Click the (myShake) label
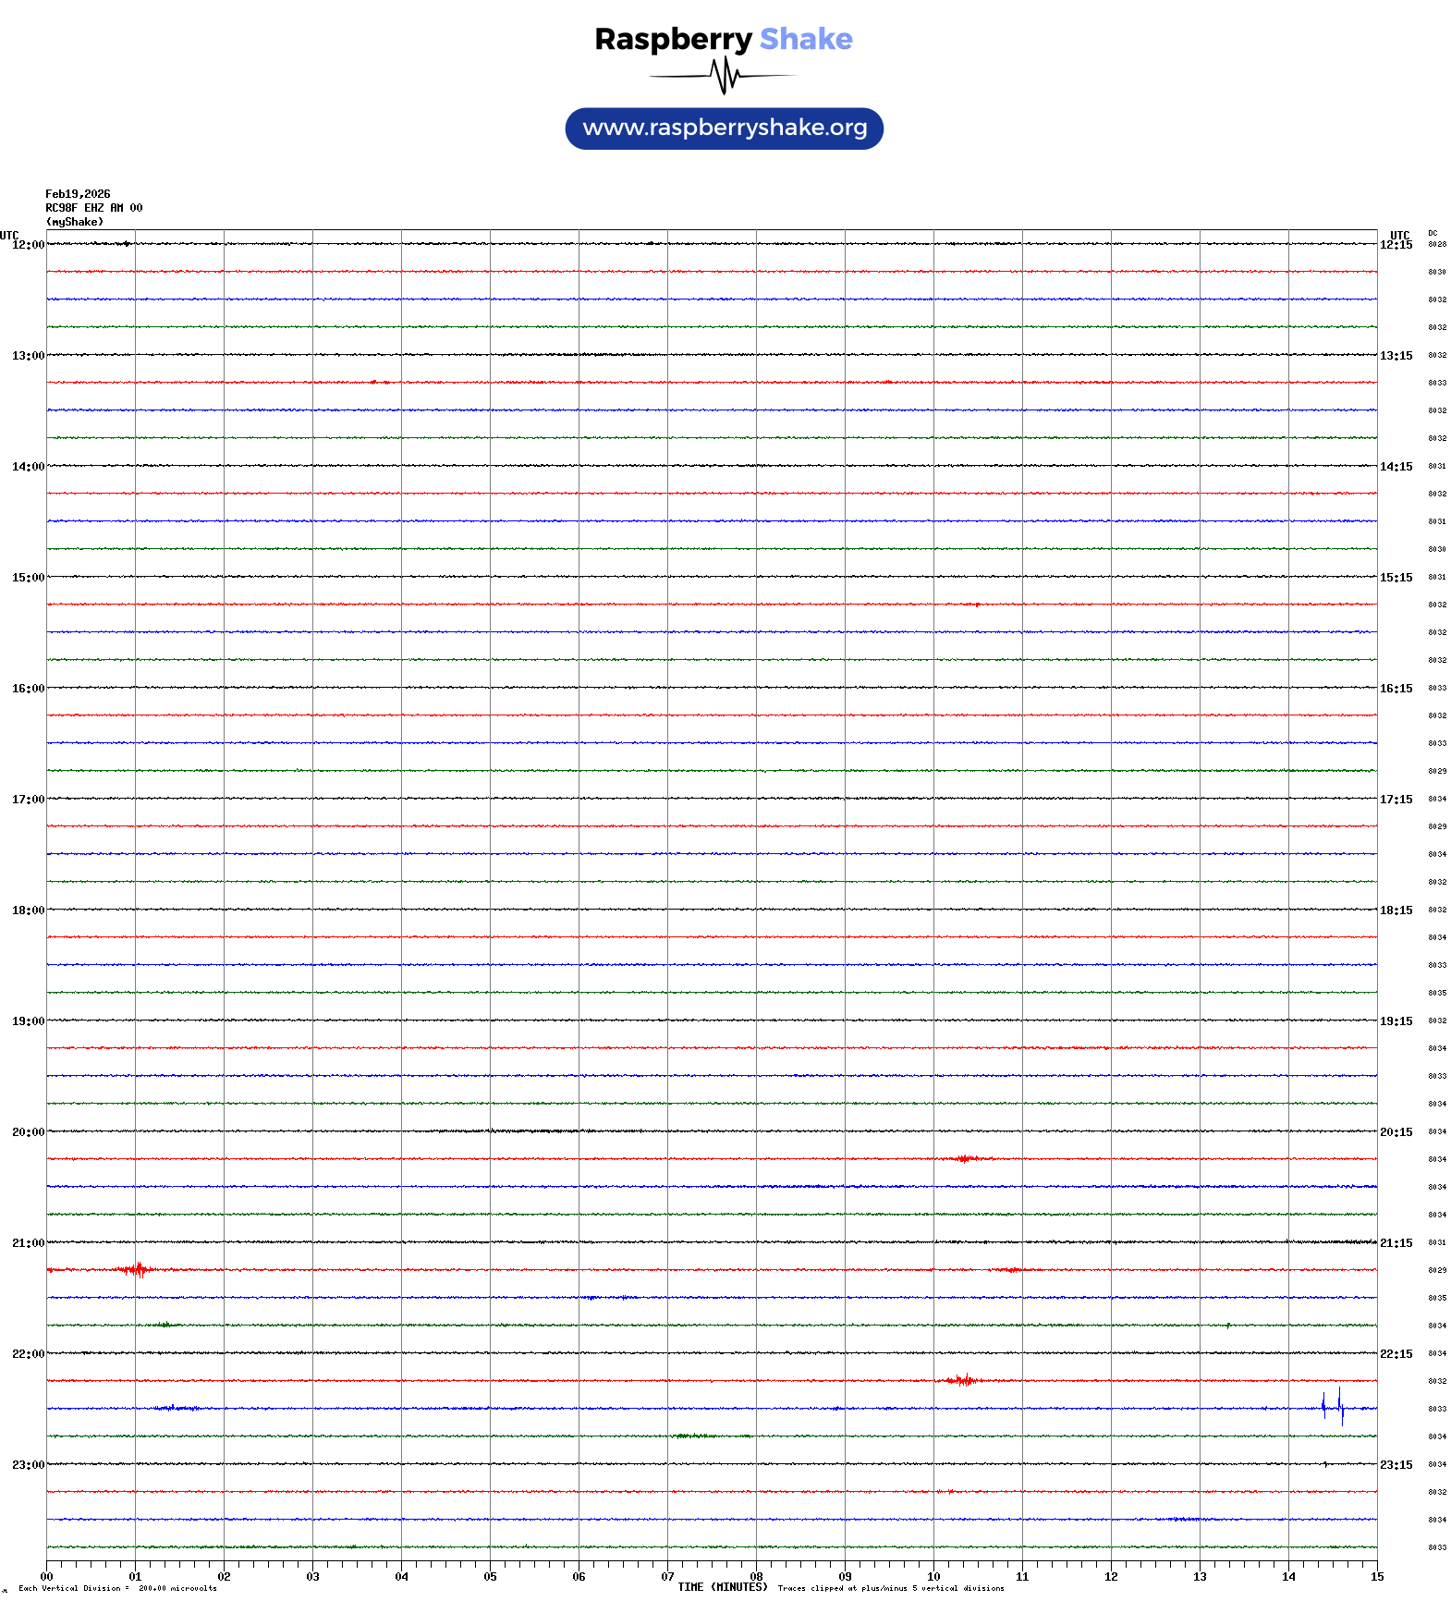This screenshot has height=1601, width=1451. pos(75,222)
